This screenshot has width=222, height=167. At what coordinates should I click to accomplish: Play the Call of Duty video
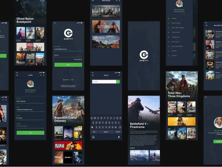(x=106, y=11)
